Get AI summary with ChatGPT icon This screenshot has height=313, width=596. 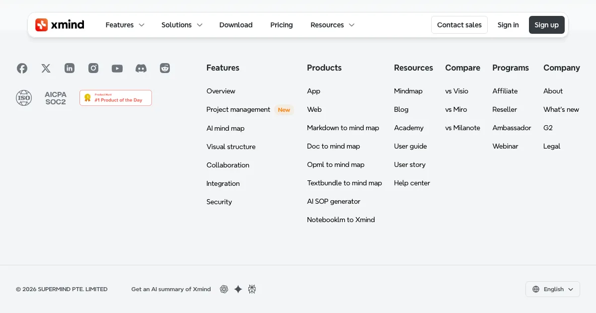tap(224, 289)
